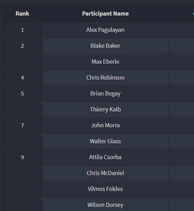Open Thierry Kalb's entry
This screenshot has width=194, height=211.
105,109
